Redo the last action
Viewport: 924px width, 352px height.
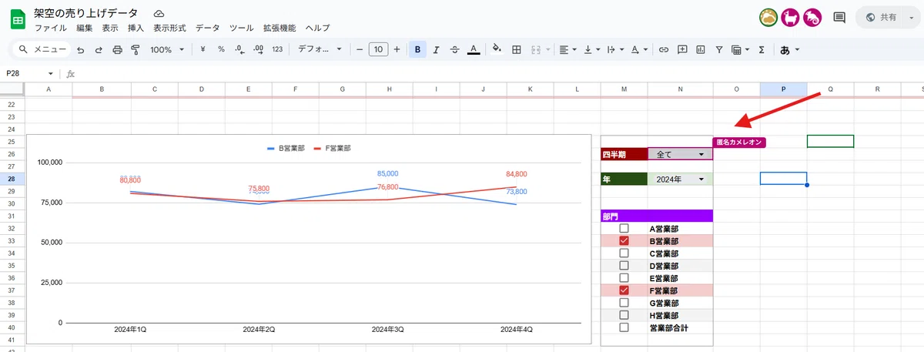click(99, 49)
